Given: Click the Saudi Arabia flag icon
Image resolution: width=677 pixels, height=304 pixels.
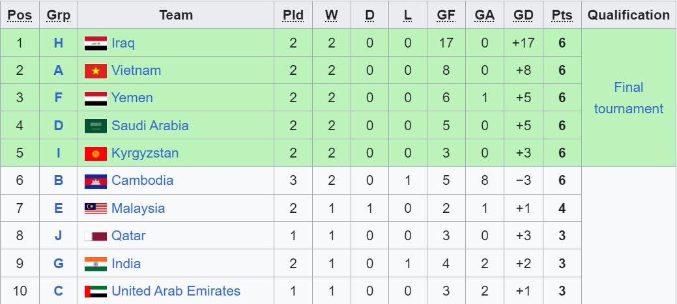Looking at the screenshot, I should pyautogui.click(x=96, y=126).
